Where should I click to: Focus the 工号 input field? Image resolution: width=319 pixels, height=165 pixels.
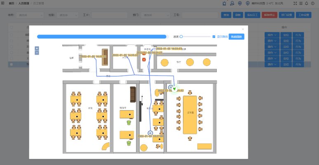coord(200,15)
